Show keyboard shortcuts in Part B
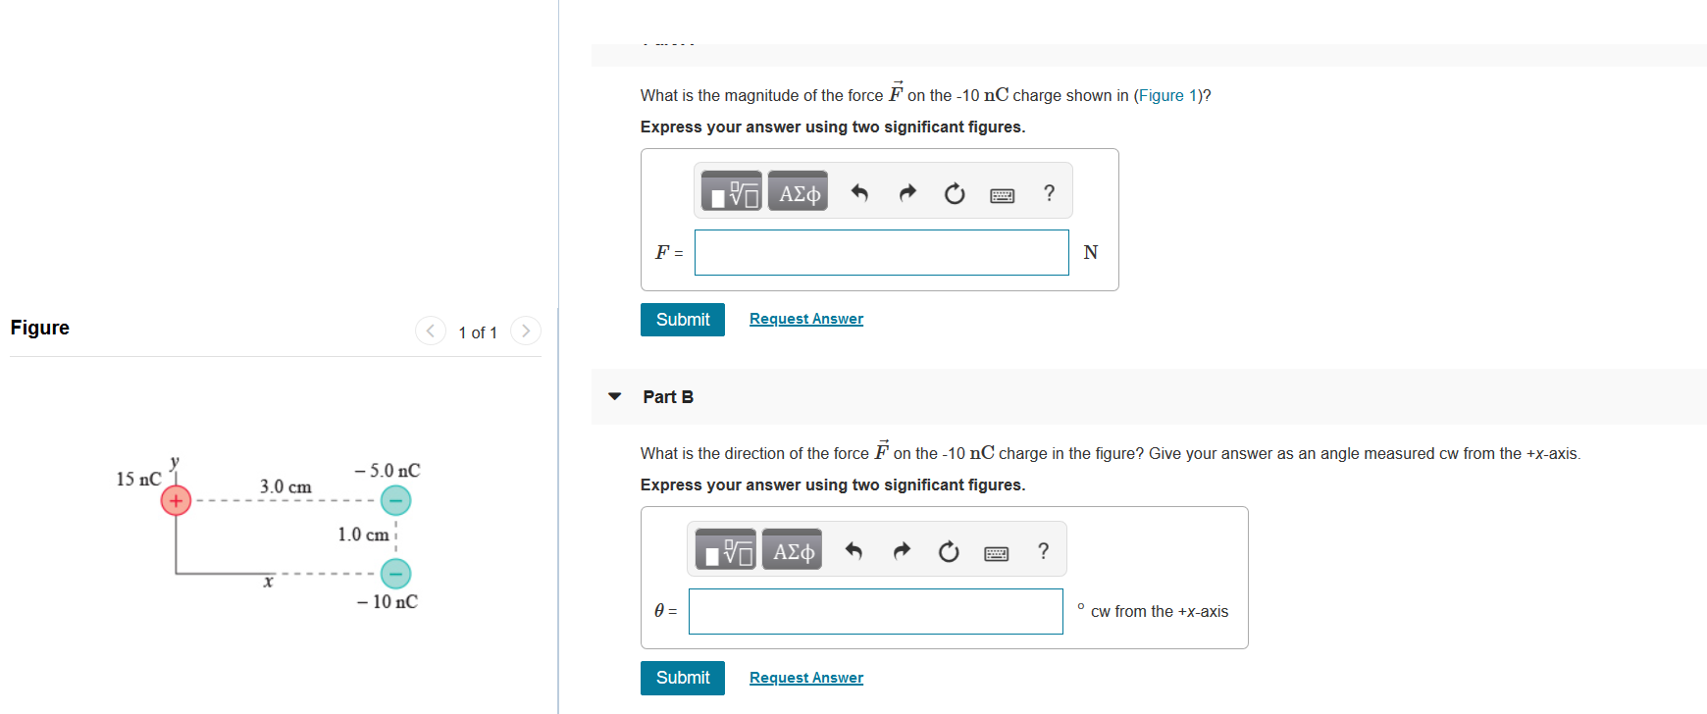The height and width of the screenshot is (714, 1707). tap(996, 554)
